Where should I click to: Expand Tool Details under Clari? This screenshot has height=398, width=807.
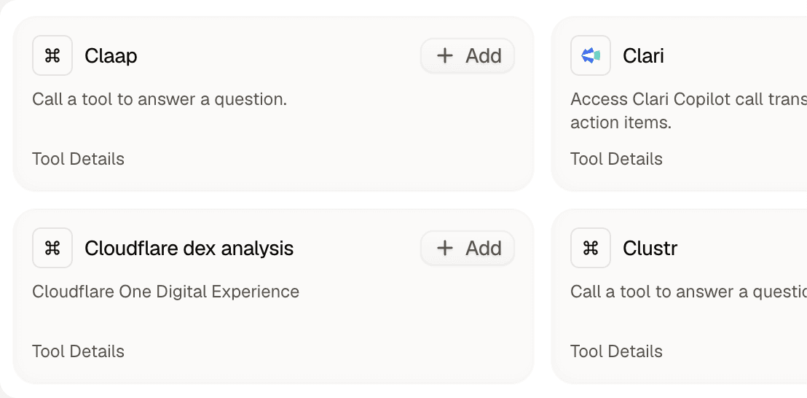click(617, 159)
